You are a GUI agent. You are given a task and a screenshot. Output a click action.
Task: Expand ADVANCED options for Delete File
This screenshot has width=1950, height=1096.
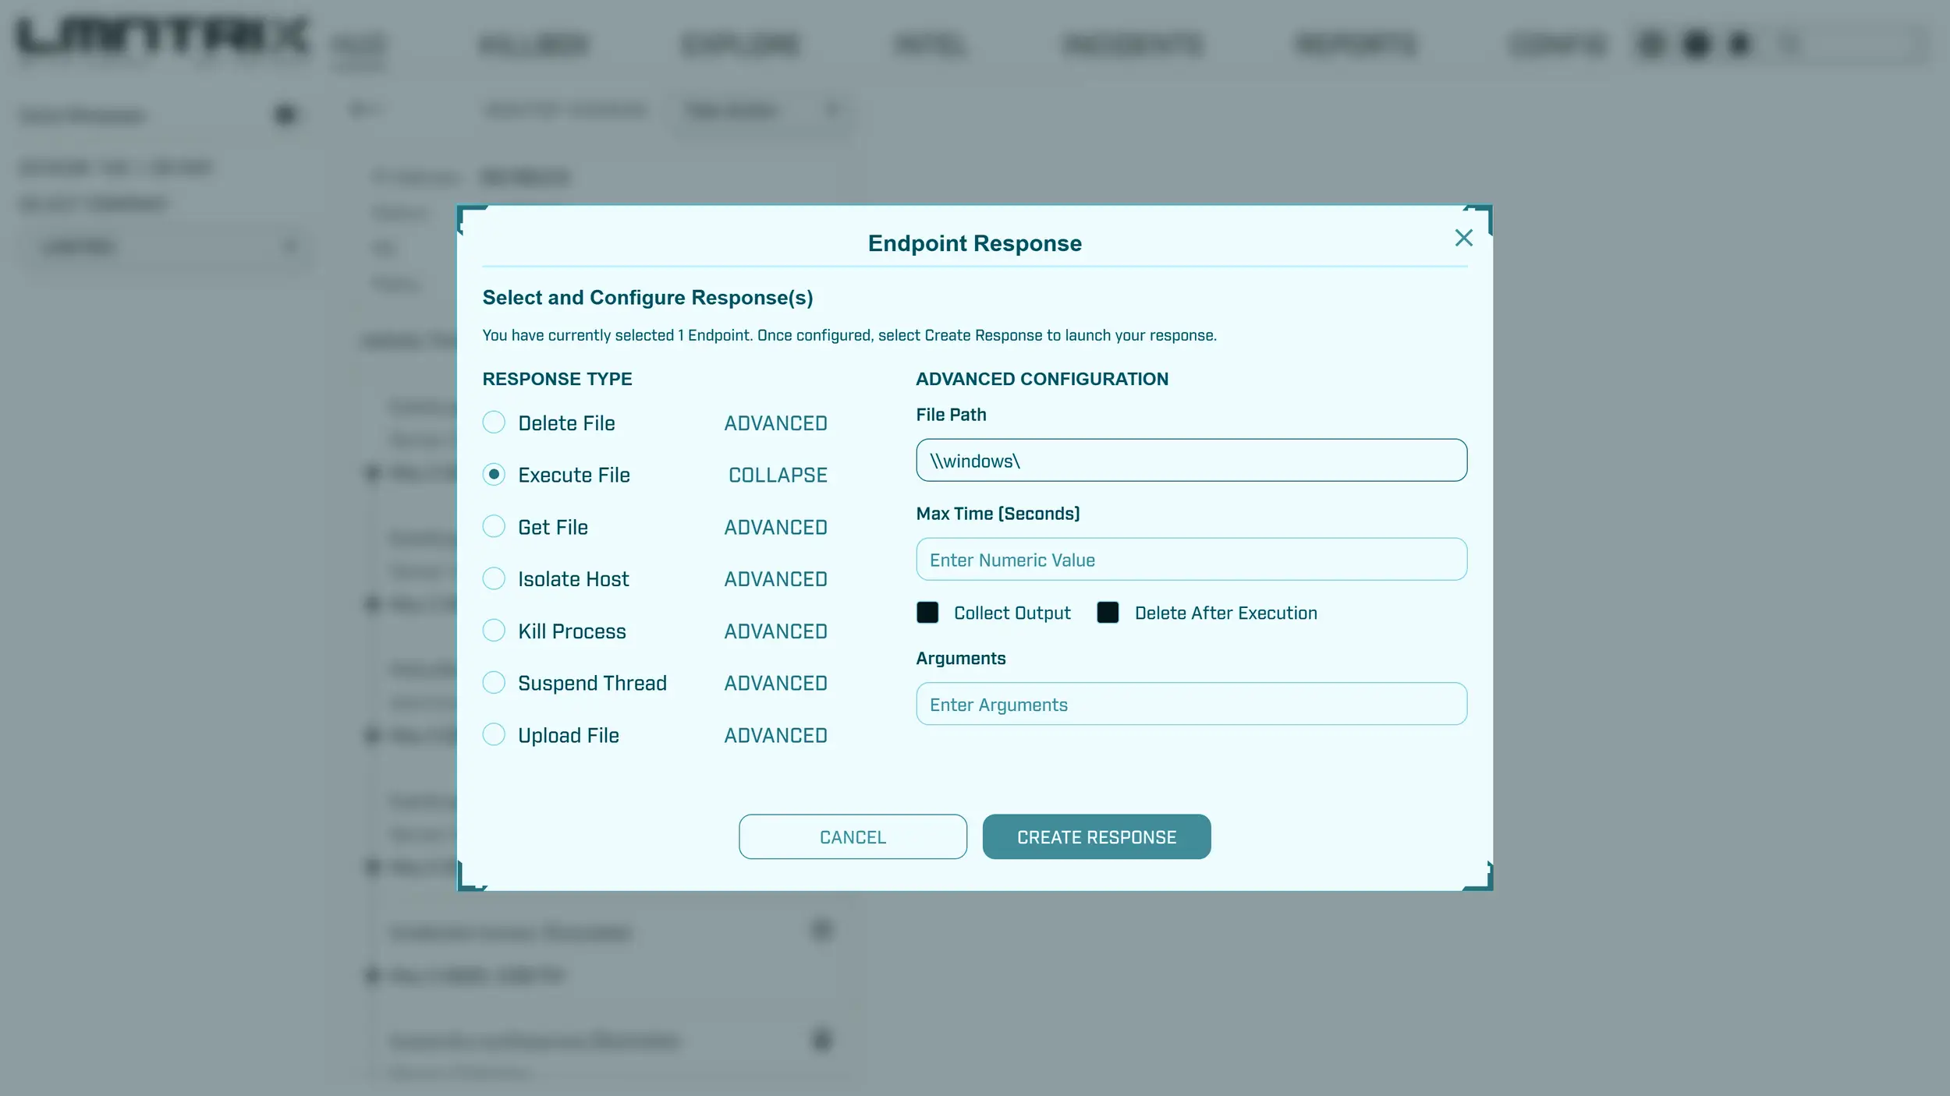pyautogui.click(x=775, y=423)
